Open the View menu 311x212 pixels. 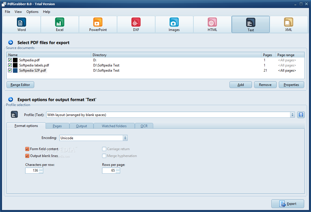[x=18, y=12]
